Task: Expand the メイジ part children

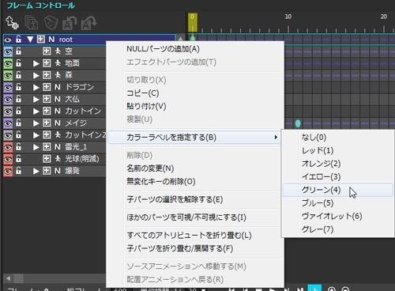Action: coord(36,123)
